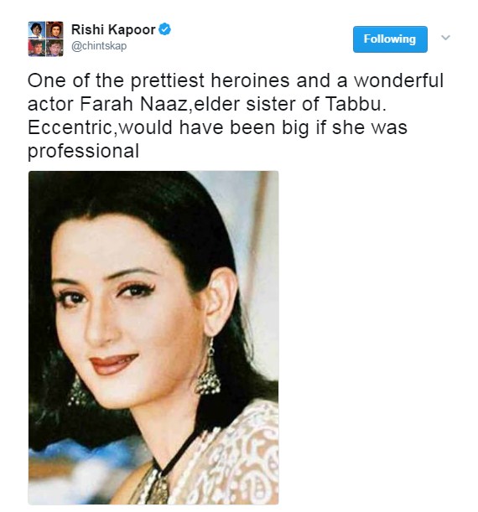This screenshot has height=512, width=478.
Task: Toggle the blue Following button
Action: click(390, 39)
